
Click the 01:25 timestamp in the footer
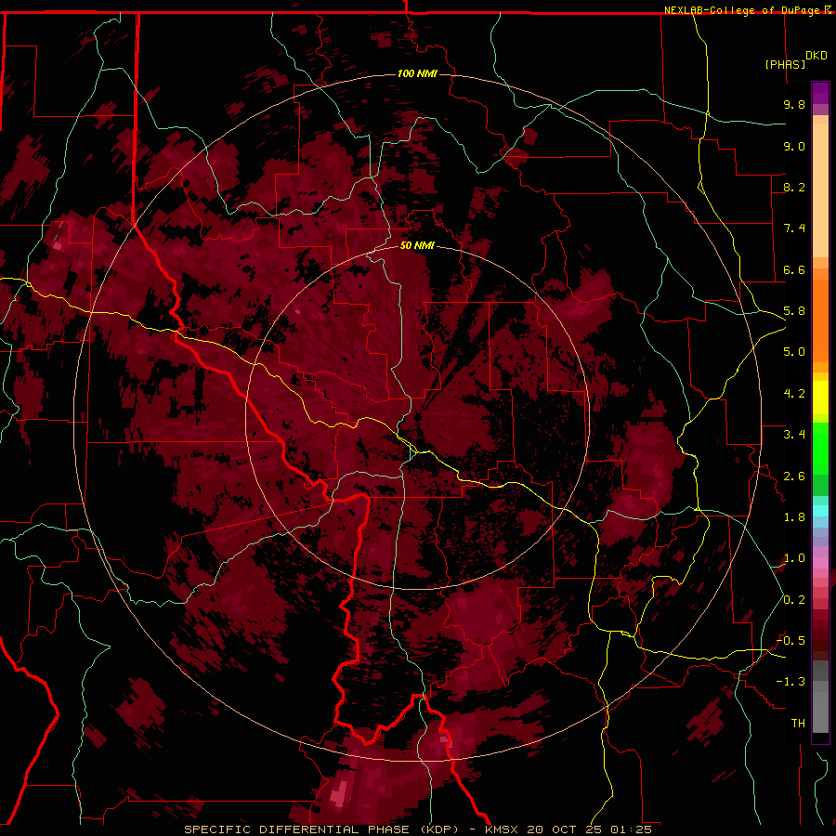click(x=632, y=829)
